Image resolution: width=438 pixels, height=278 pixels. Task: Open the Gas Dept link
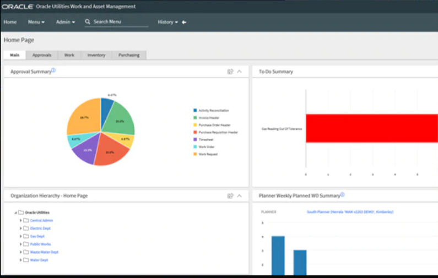(37, 236)
